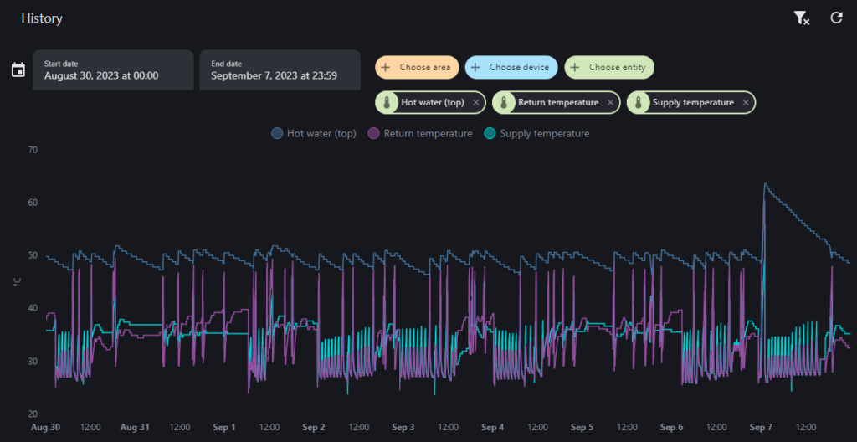857x442 pixels.
Task: Remove the Return temperature chip
Action: (x=610, y=102)
